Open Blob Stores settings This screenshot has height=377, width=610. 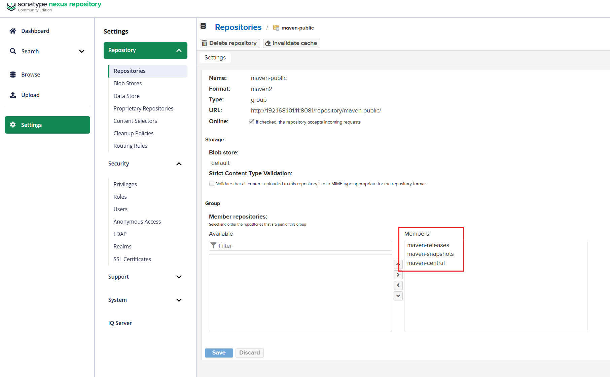(128, 83)
